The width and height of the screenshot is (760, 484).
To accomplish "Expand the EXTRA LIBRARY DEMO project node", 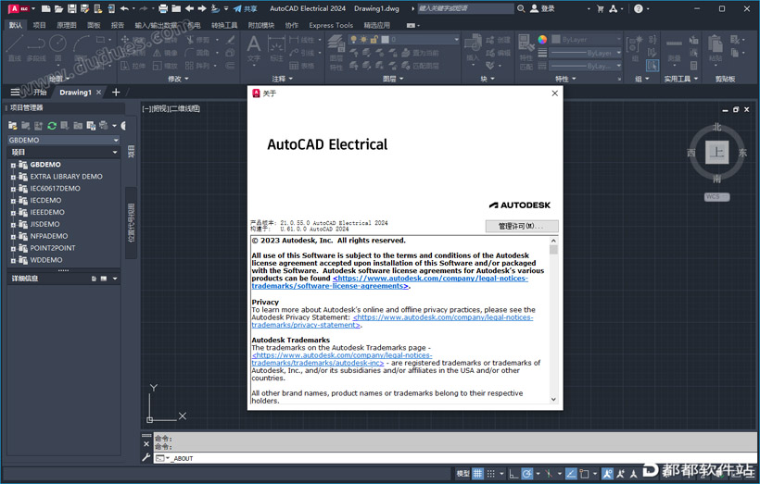I will 13,177.
